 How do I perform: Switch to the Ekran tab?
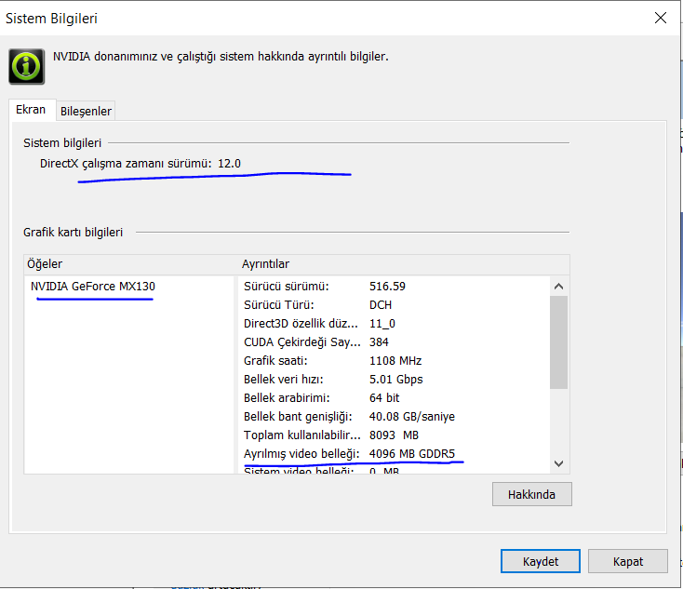pos(31,110)
